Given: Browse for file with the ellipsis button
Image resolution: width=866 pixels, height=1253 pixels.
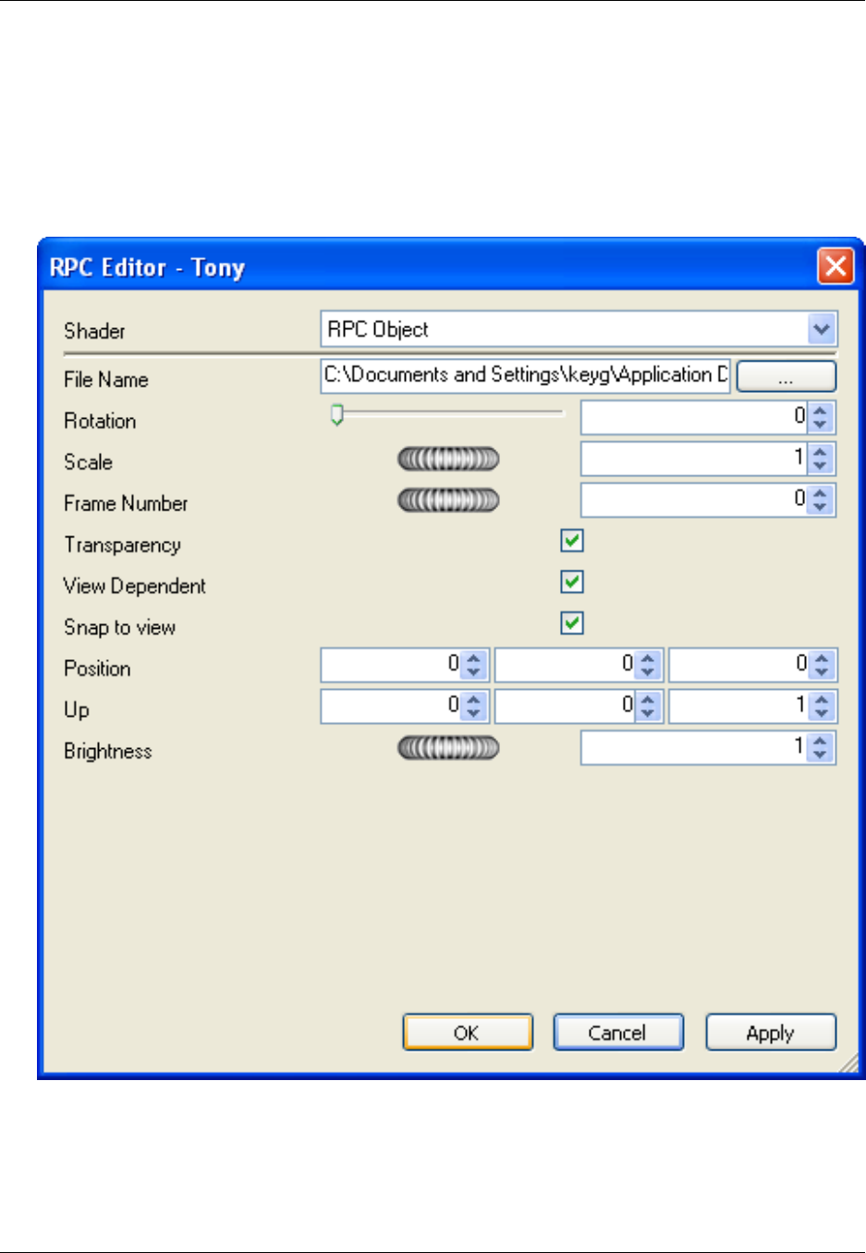Looking at the screenshot, I should point(786,376).
